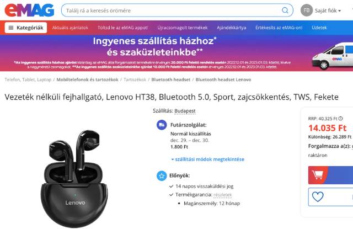Image resolution: width=353 pixels, height=229 pixels.
Task: Expand szállítási módok megtekintése
Action: point(208,159)
